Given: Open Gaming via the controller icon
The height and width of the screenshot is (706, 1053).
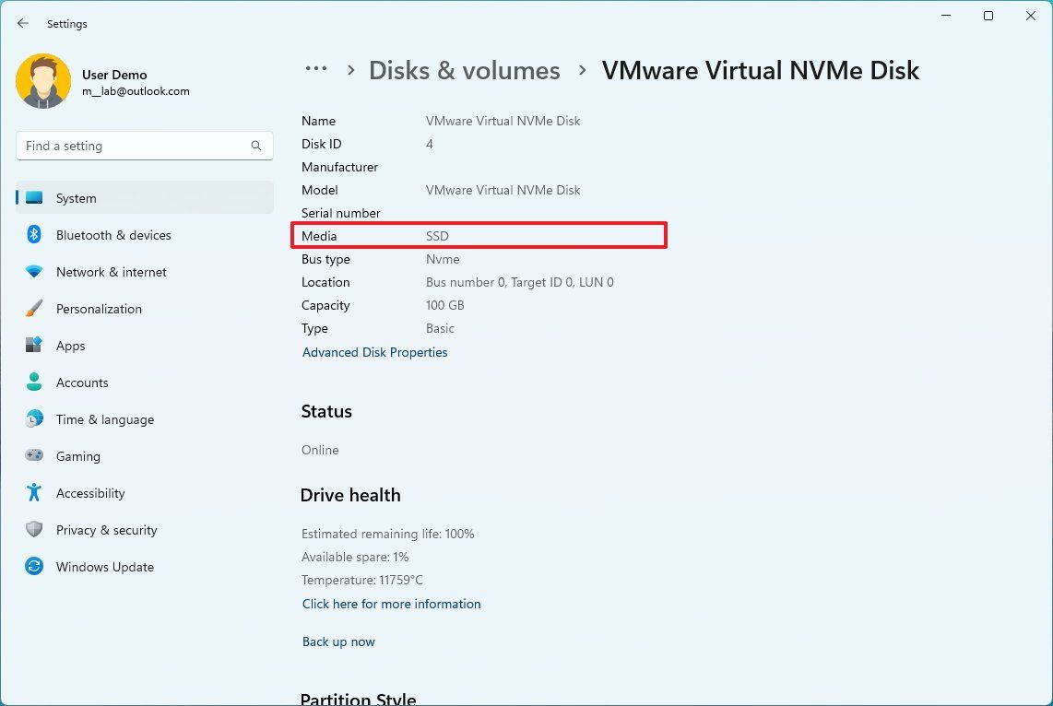Looking at the screenshot, I should pos(34,456).
